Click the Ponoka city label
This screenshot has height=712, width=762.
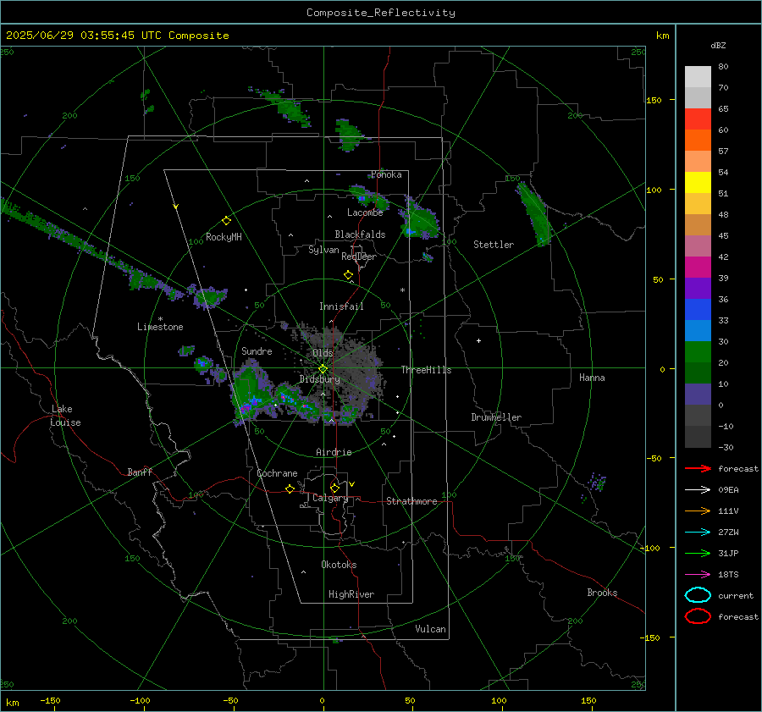pos(386,174)
